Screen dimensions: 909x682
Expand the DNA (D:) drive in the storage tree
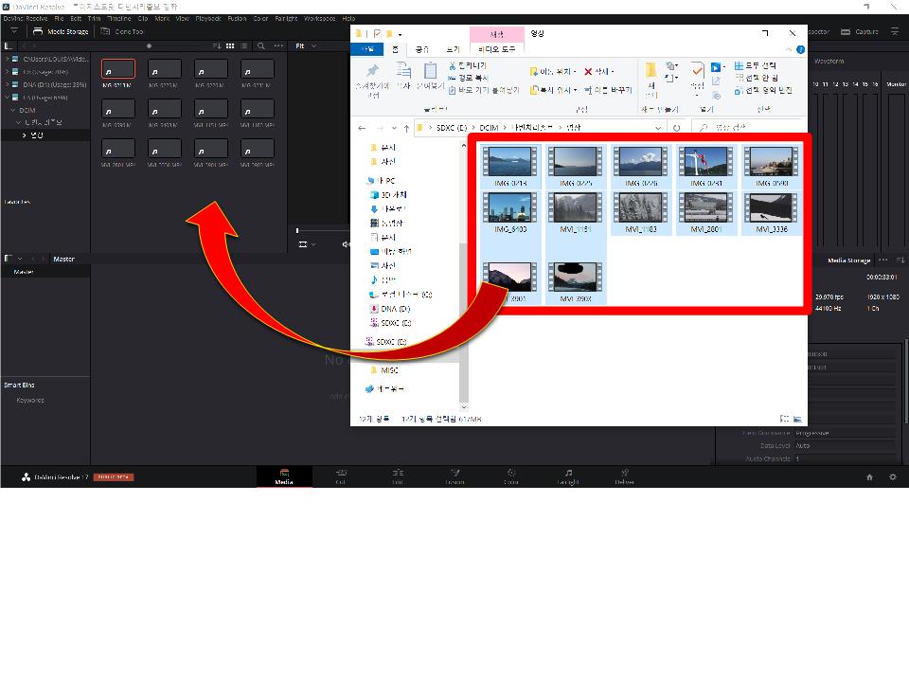tap(7, 84)
